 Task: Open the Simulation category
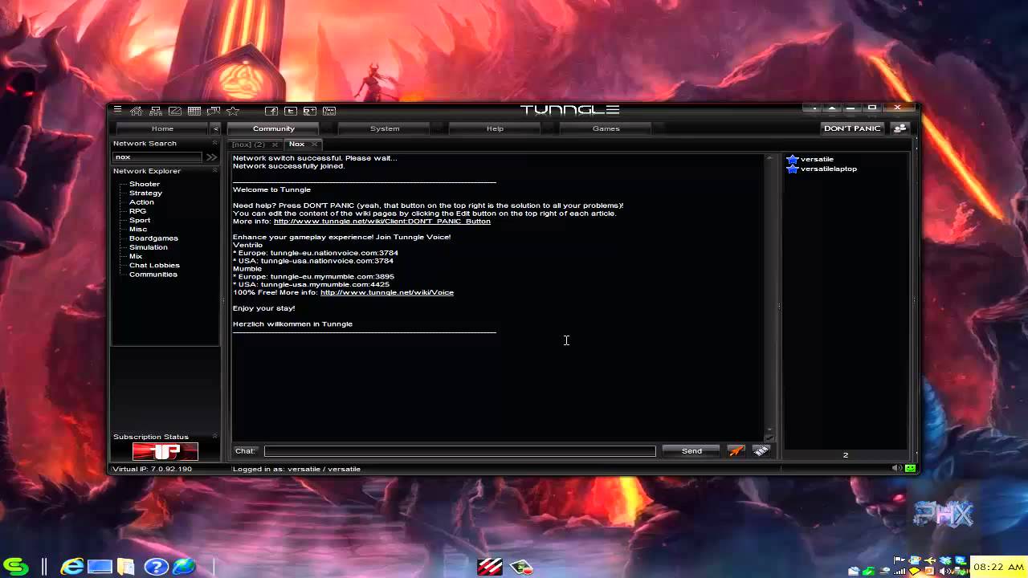(149, 247)
